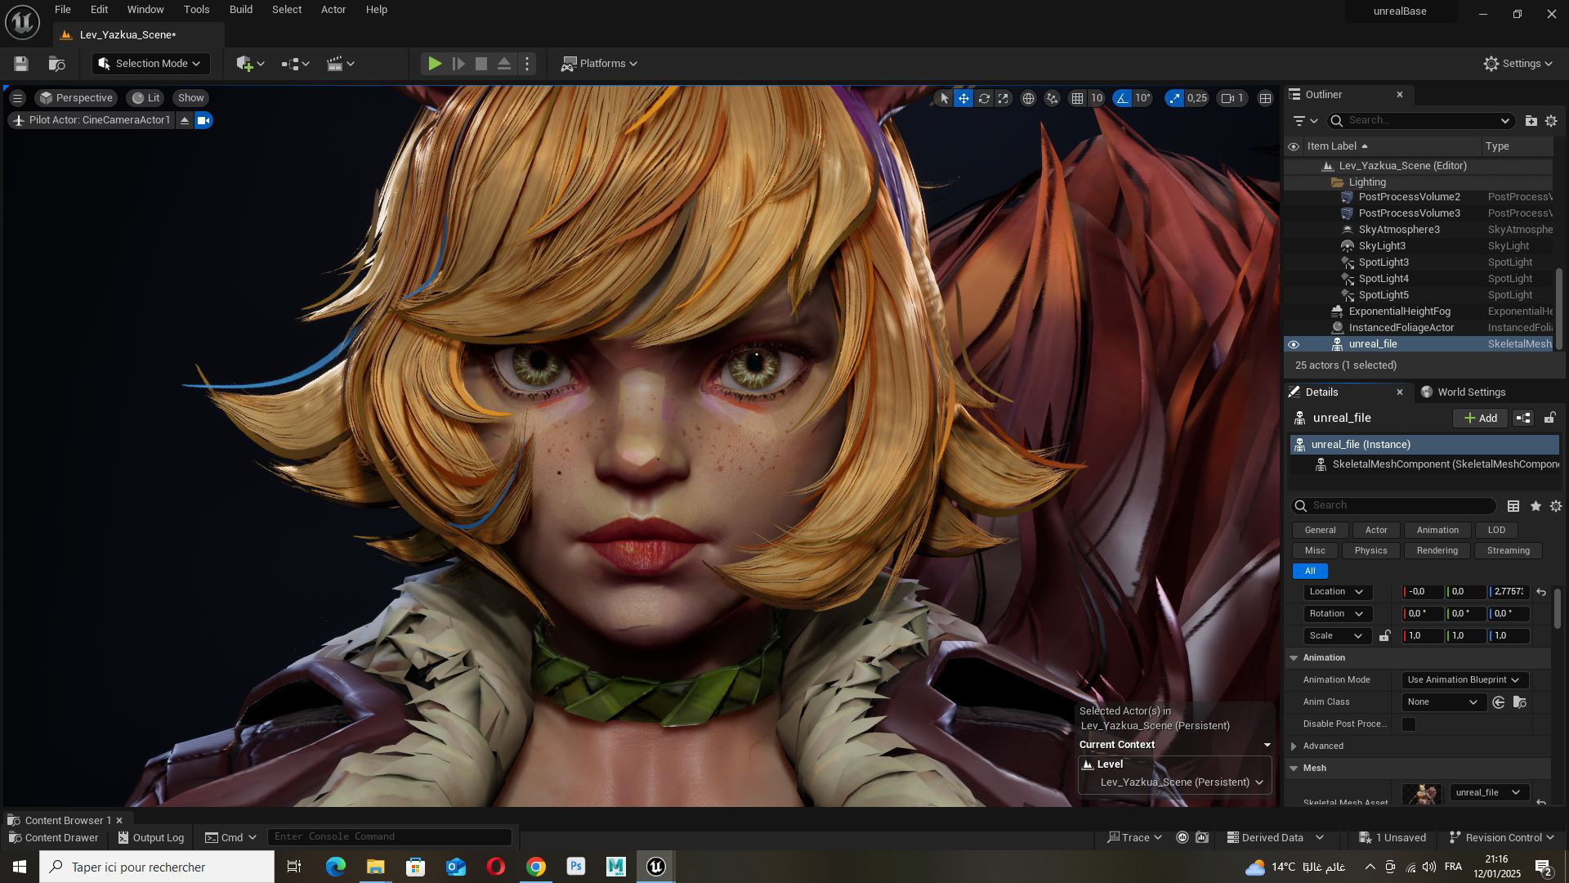Open the quick add actor menu
The image size is (1569, 883).
click(249, 64)
